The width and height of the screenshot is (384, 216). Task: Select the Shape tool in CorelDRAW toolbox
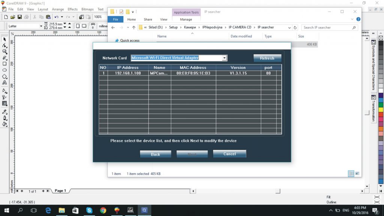(4, 45)
